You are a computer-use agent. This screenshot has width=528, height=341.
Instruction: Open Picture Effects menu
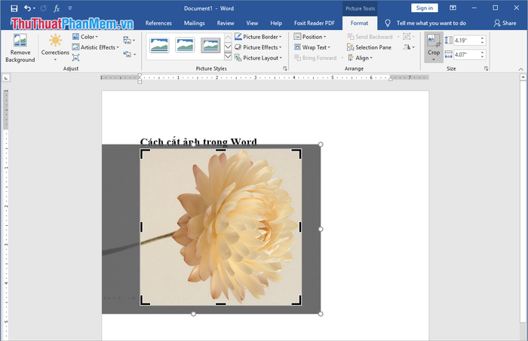tap(258, 47)
